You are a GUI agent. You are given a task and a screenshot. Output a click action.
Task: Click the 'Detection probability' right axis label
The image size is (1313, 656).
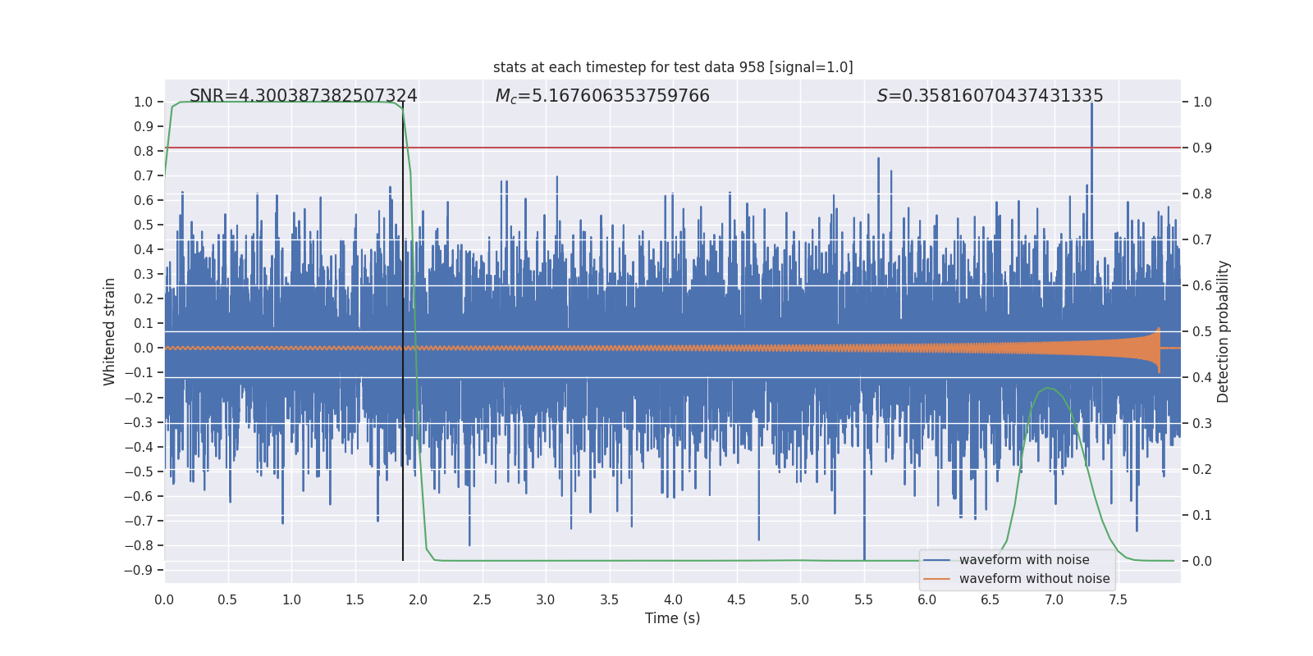click(x=1224, y=331)
